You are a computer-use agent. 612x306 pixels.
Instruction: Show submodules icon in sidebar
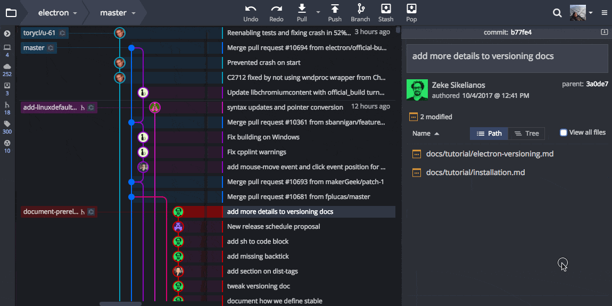pyautogui.click(x=7, y=143)
